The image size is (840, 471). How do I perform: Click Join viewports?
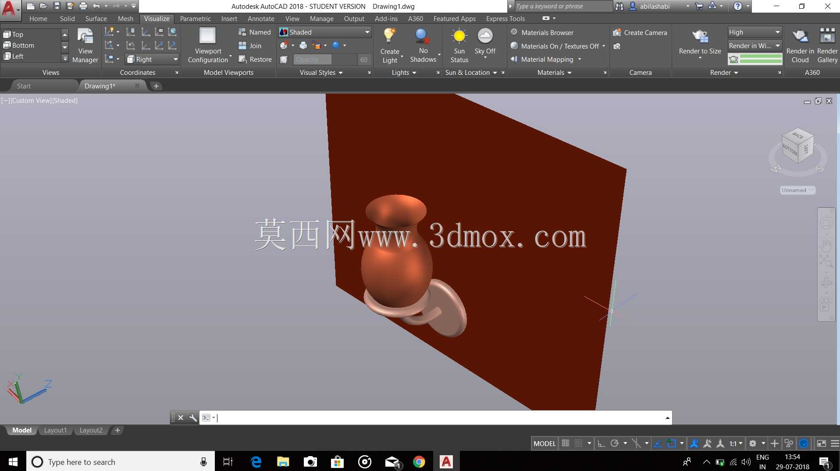250,46
